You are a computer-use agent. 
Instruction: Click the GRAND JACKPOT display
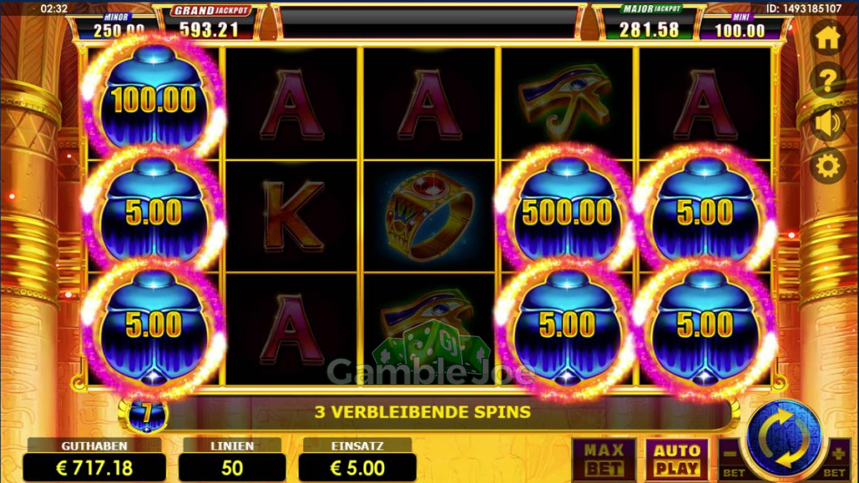pyautogui.click(x=211, y=21)
